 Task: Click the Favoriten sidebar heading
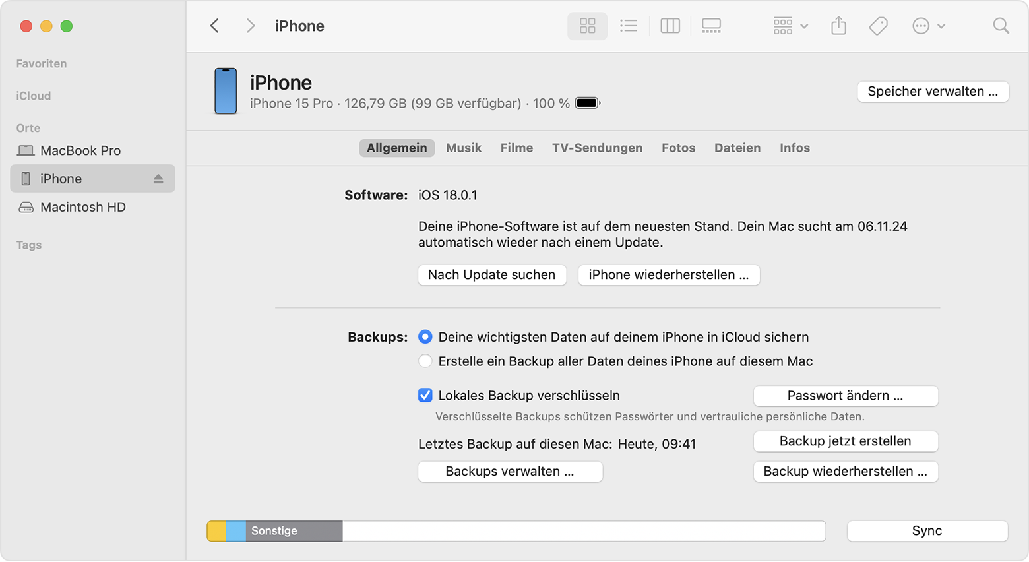pyautogui.click(x=42, y=63)
